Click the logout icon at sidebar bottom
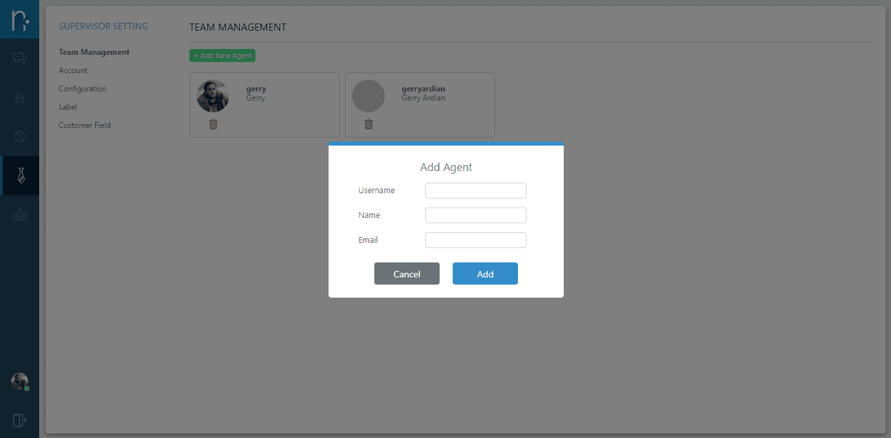 (20, 420)
